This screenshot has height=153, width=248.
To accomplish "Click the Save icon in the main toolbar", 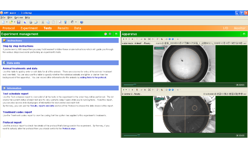I will [19, 22].
